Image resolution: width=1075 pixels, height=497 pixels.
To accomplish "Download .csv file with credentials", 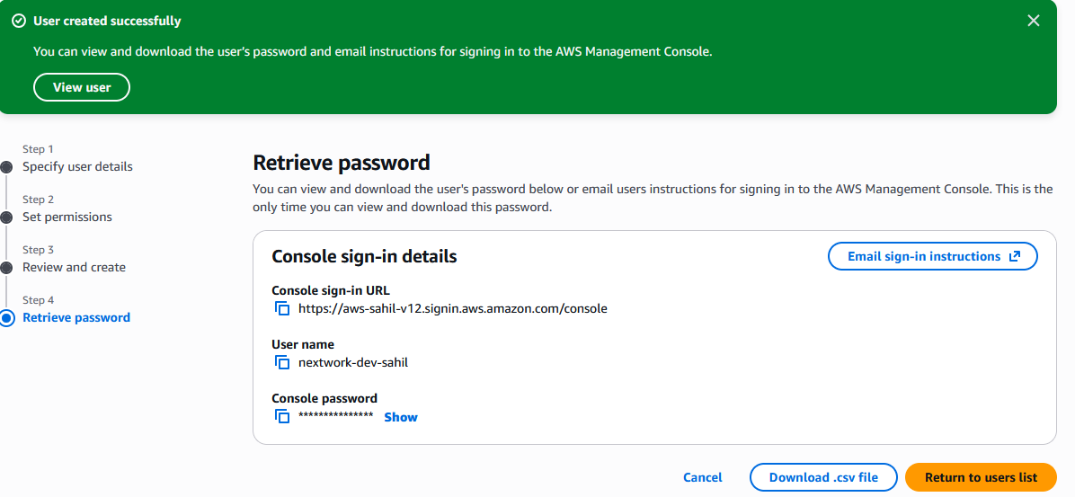I will coord(823,477).
